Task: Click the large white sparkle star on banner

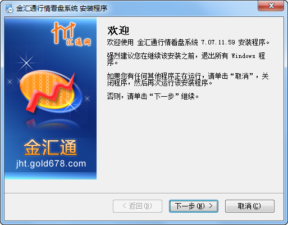Action: click(26, 62)
